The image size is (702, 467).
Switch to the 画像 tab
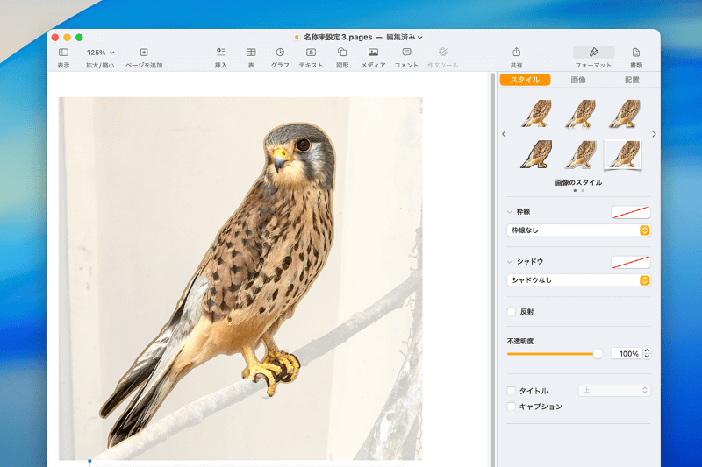(x=578, y=80)
